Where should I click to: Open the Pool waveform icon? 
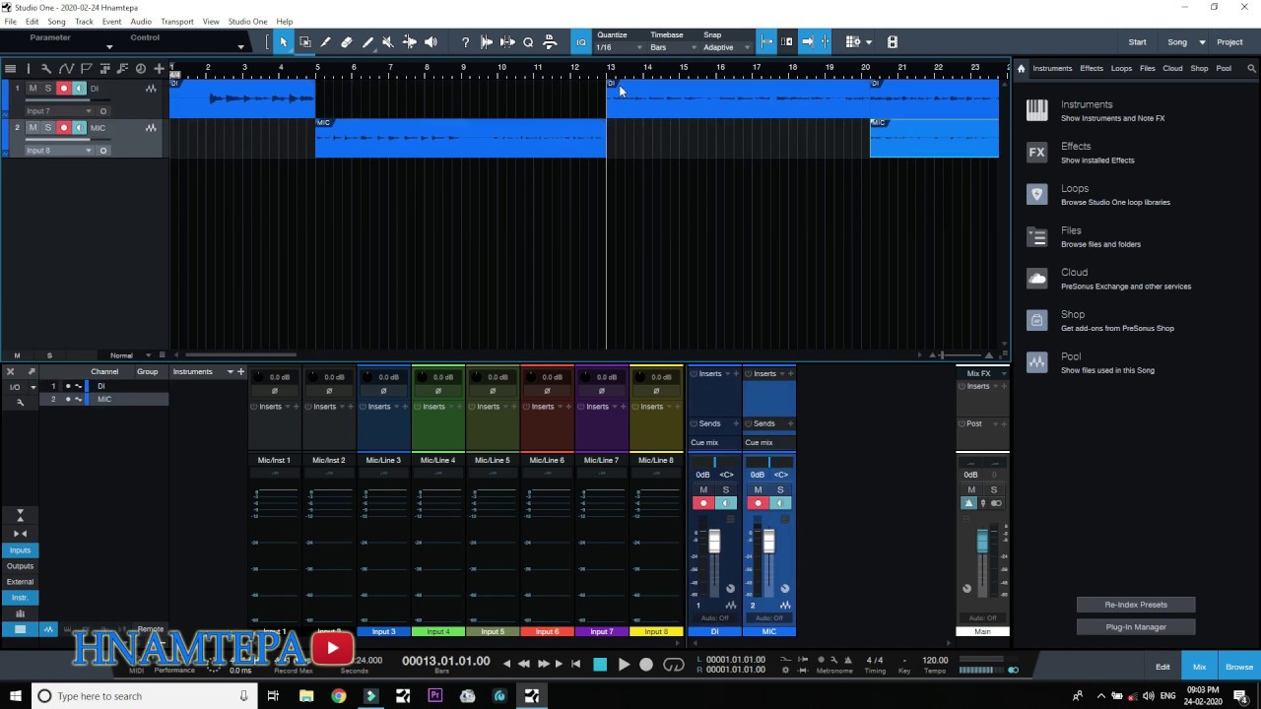point(1036,362)
